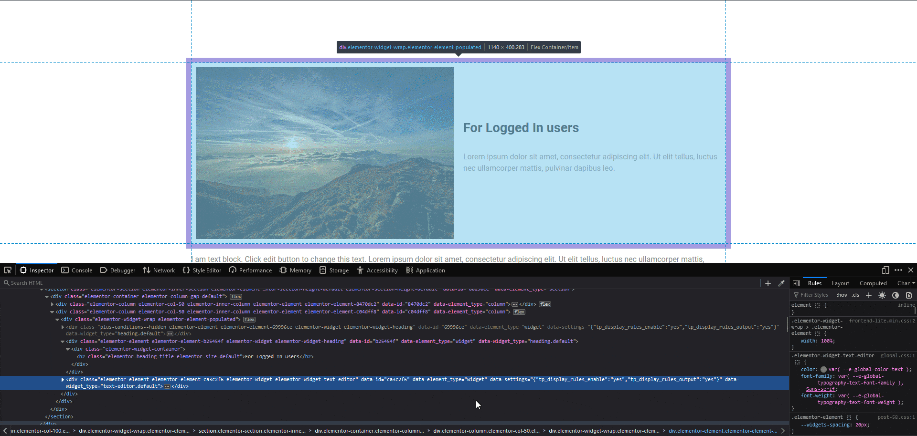Toggle highlighter for the inline element rule
This screenshot has height=436, width=917.
817,305
